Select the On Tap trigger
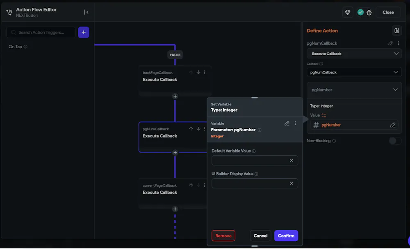 (x=16, y=47)
